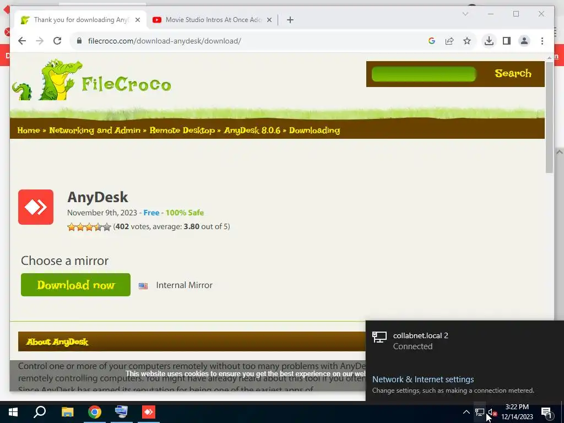Click the Download now button
Viewport: 564px width, 423px height.
pos(75,285)
